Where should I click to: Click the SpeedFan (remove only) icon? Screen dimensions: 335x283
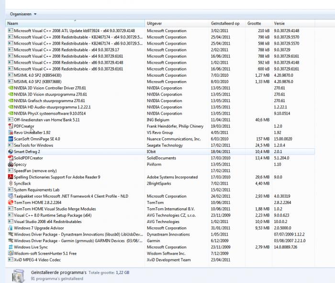11,171
